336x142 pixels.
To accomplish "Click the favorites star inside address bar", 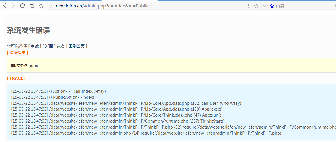I will coord(256,6).
